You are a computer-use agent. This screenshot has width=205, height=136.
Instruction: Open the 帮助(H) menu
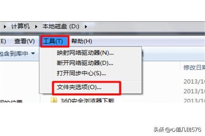coord(82,41)
